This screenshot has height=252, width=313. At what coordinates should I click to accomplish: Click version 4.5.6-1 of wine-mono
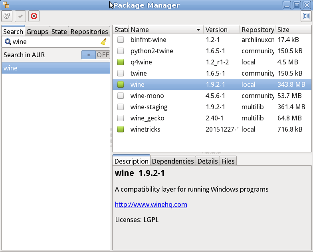click(x=215, y=96)
